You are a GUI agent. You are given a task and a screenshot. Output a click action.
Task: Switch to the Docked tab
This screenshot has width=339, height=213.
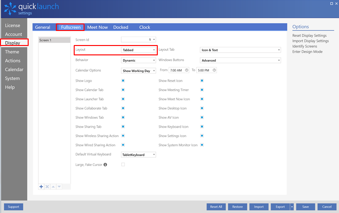[121, 27]
